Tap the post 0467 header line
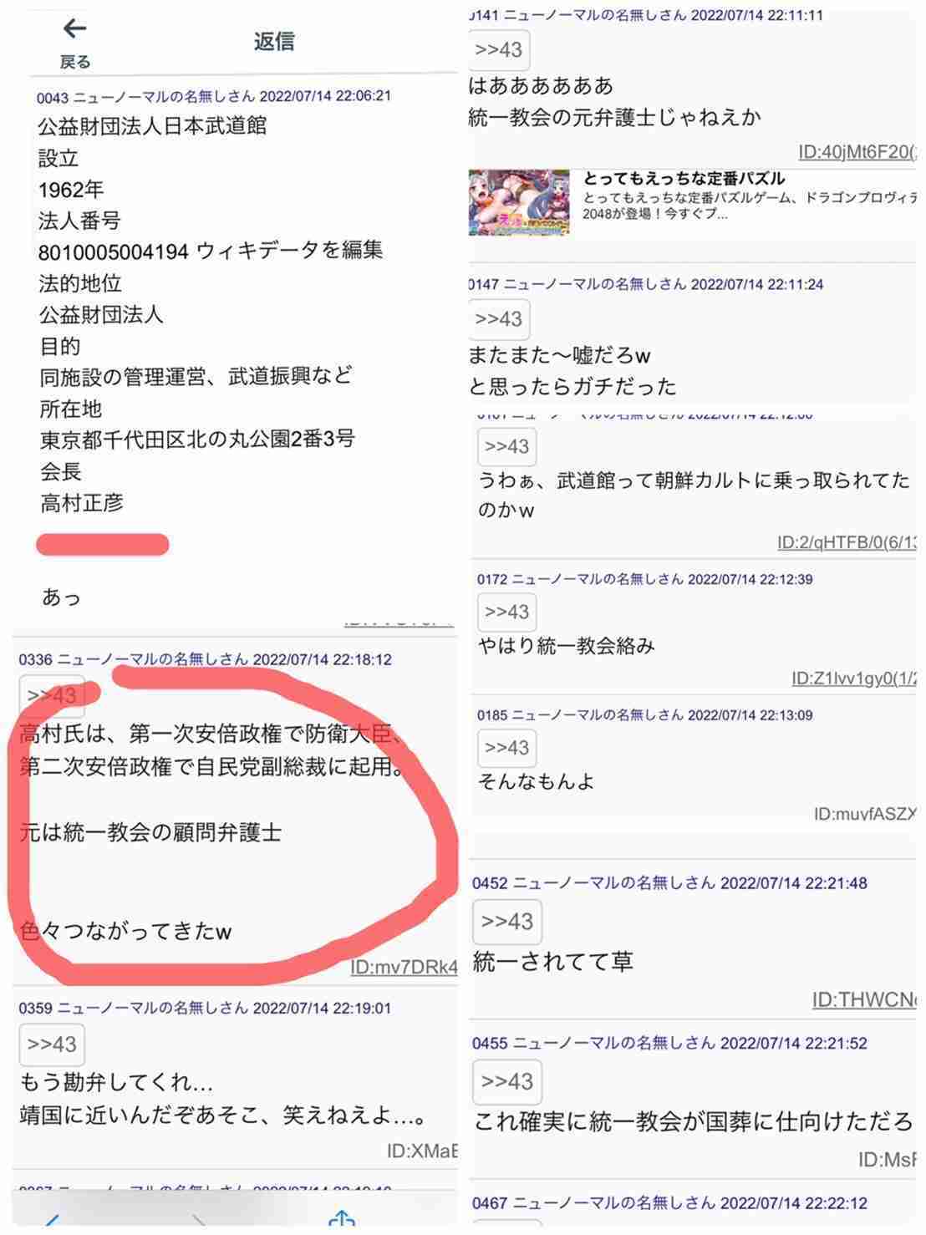Image resolution: width=926 pixels, height=1235 pixels. coord(669,1202)
